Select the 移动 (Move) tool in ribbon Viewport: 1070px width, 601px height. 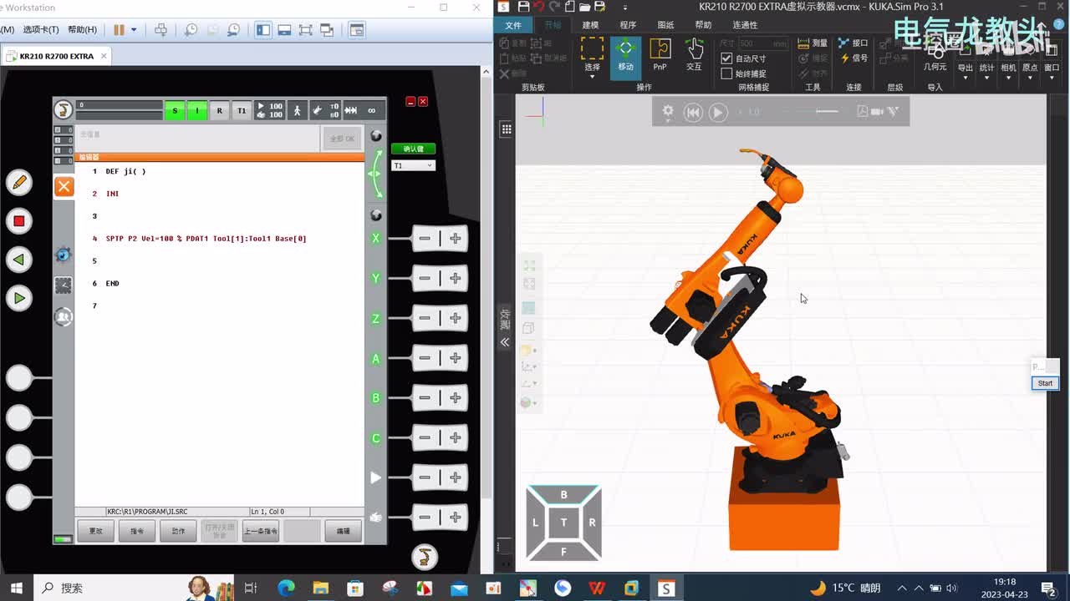625,56
